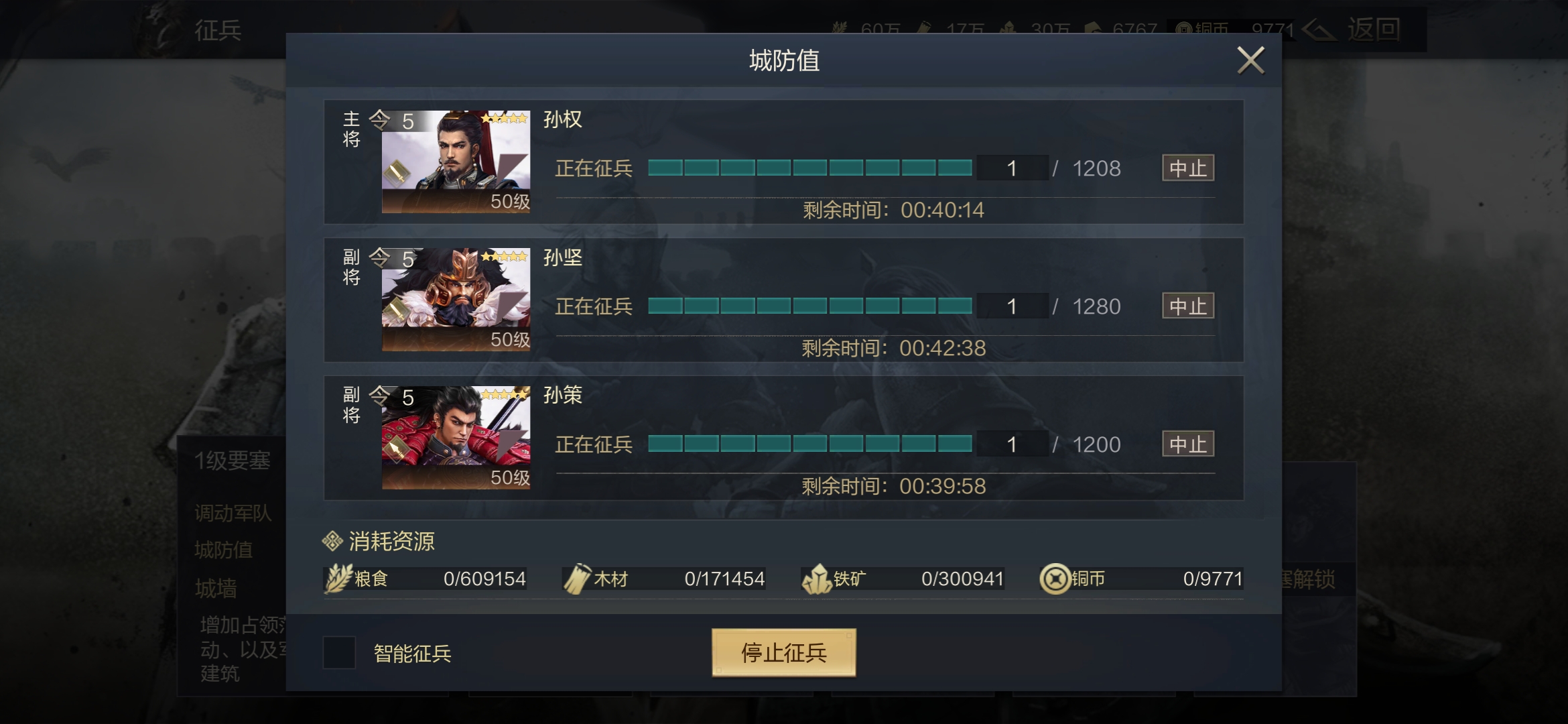Click the 木材 wood resource icon
Screen dimensions: 1568x724
pos(576,579)
